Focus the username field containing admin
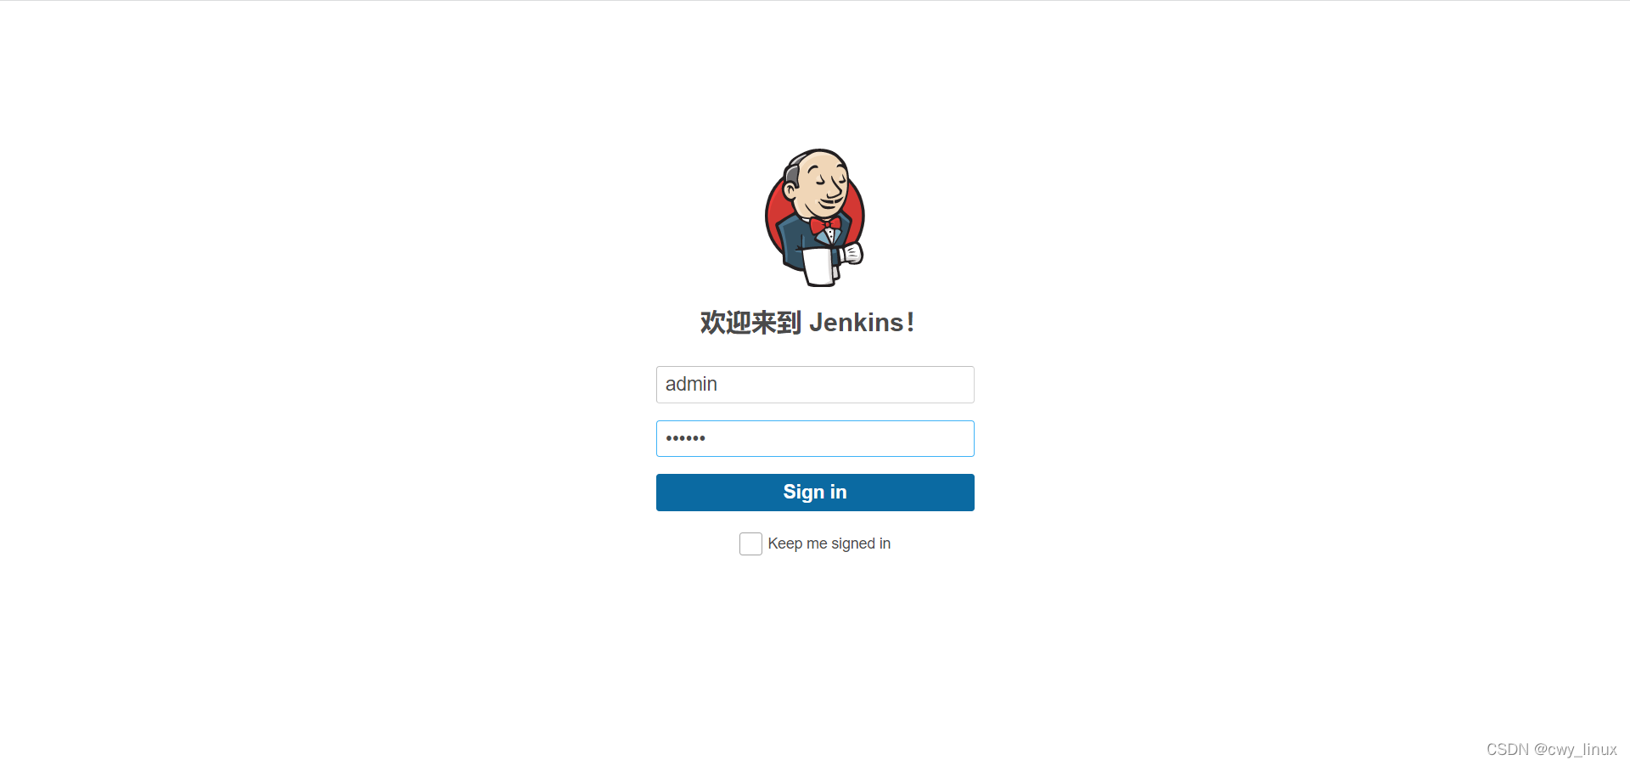The width and height of the screenshot is (1630, 766). [815, 385]
